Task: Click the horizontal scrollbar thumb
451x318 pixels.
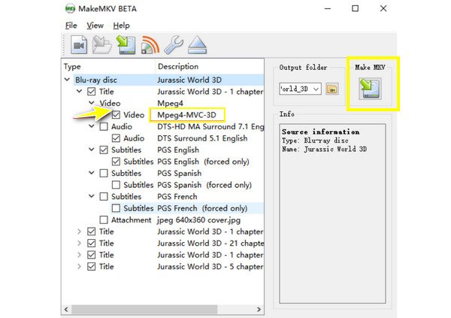Action: pyautogui.click(x=144, y=310)
